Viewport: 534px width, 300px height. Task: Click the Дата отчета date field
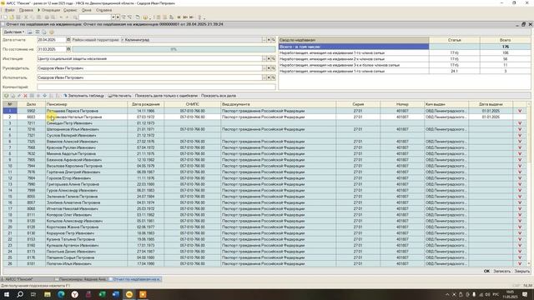coord(51,40)
